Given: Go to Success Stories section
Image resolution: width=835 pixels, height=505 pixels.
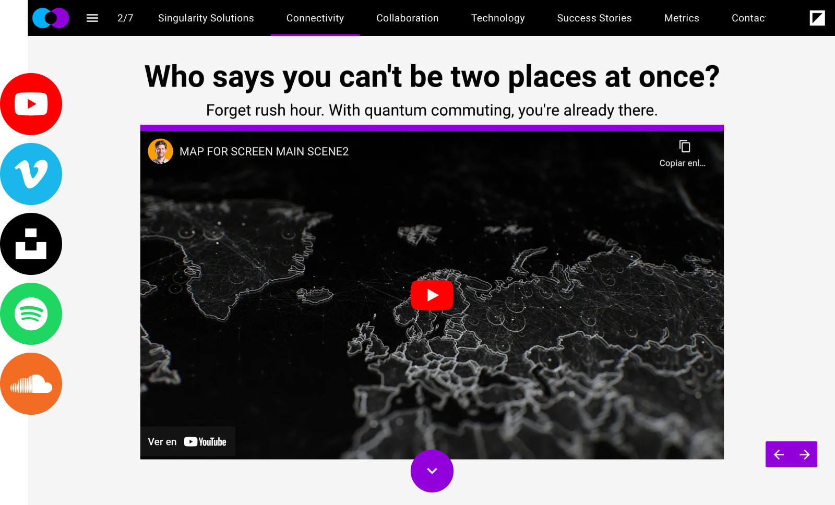Looking at the screenshot, I should (x=594, y=18).
